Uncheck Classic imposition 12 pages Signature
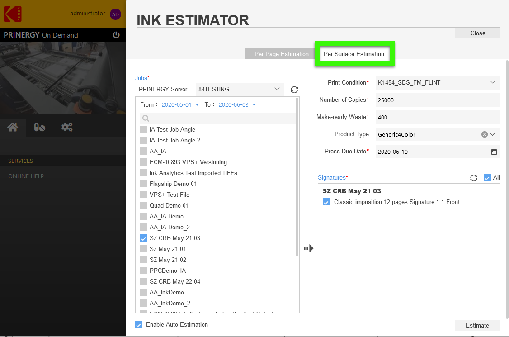This screenshot has height=337, width=509. pyautogui.click(x=326, y=202)
